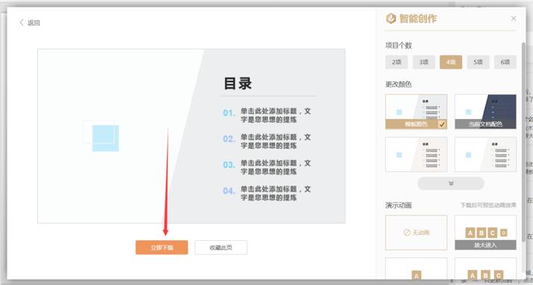The height and width of the screenshot is (285, 533).
Task: Select 2项 item count
Action: pos(396,62)
